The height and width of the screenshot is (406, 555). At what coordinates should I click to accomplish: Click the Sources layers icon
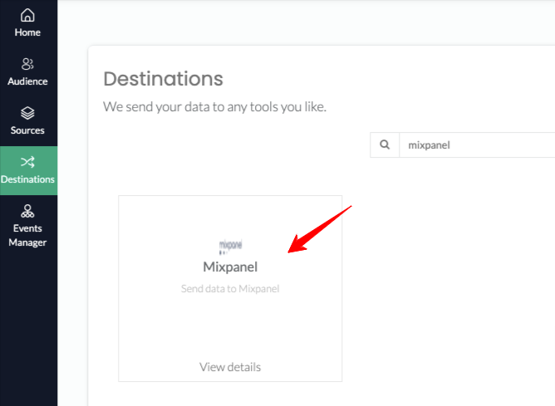coord(27,113)
